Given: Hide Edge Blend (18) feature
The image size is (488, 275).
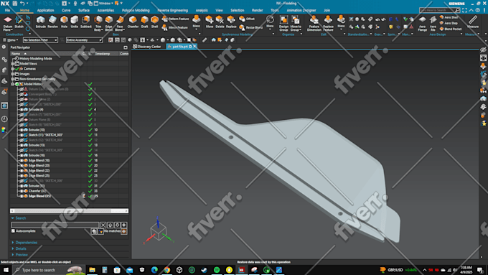Looking at the screenshot, I should pos(22,160).
